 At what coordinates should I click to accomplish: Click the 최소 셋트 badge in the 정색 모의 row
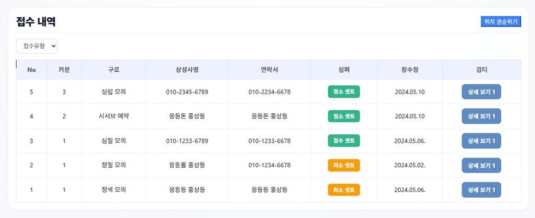pyautogui.click(x=344, y=190)
